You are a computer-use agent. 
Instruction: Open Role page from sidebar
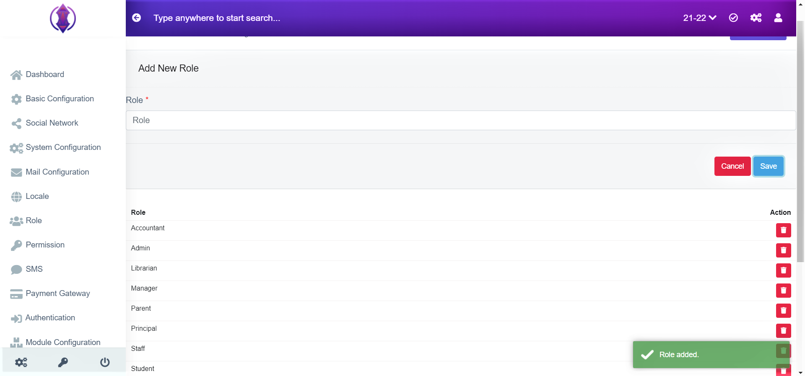(34, 221)
